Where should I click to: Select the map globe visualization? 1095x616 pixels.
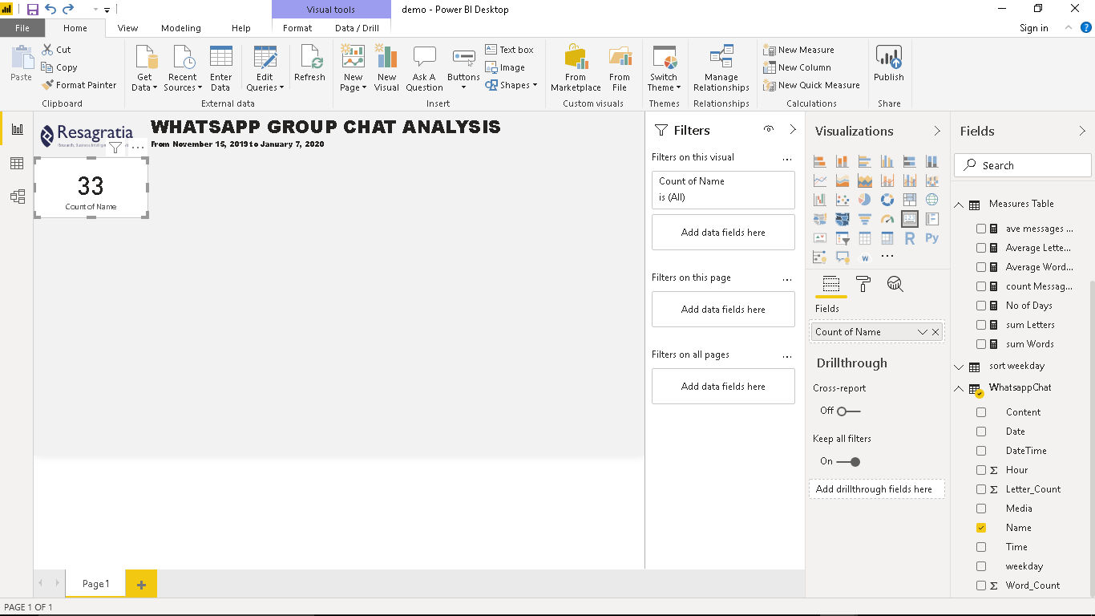tap(931, 200)
